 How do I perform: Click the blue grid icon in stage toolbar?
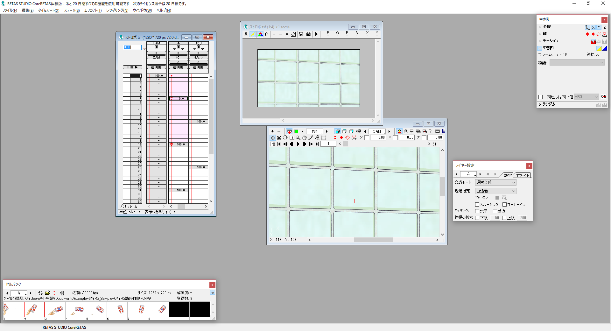(x=444, y=131)
